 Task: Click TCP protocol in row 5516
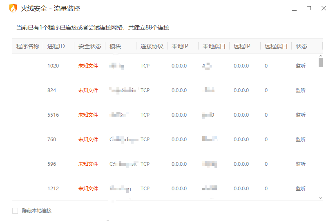click(x=145, y=115)
